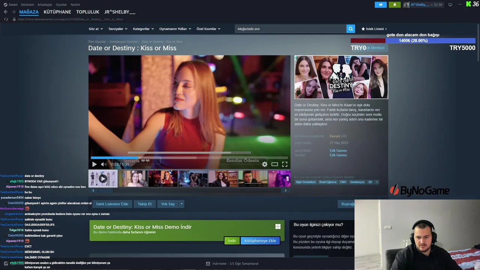Open İstek Listesi wishlist link

click(374, 29)
